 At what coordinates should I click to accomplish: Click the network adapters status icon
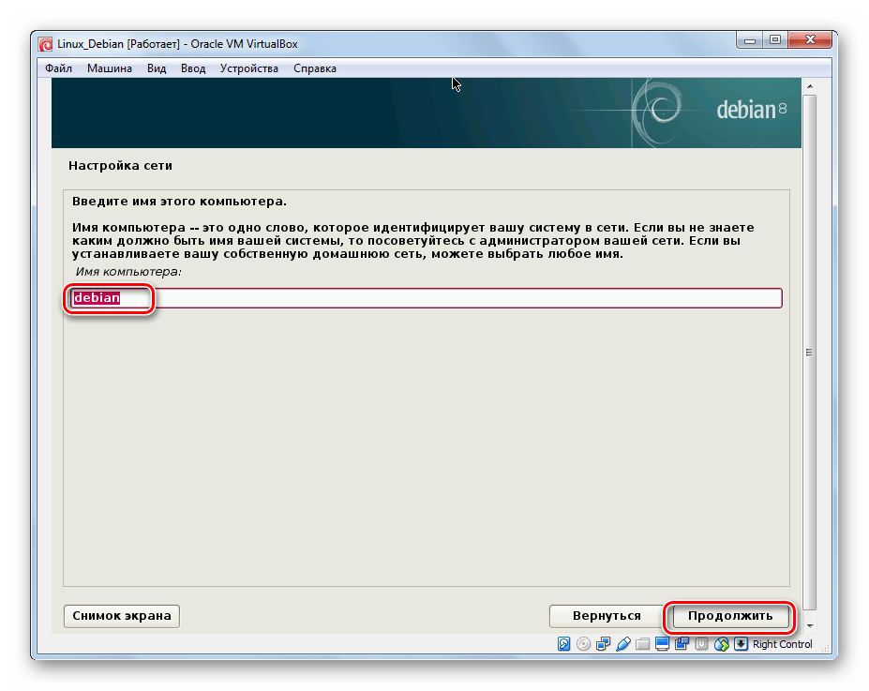coord(603,644)
